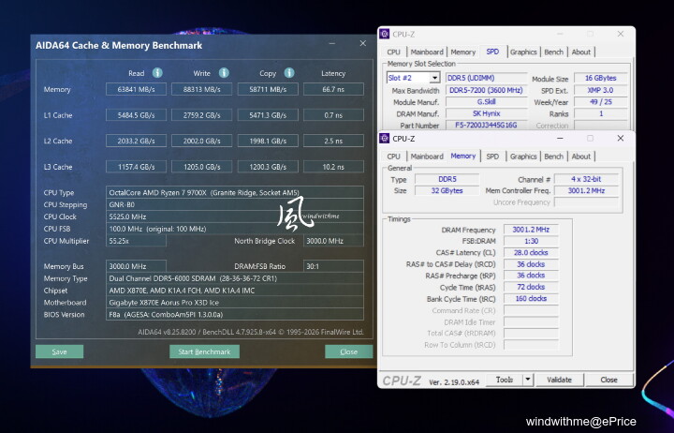
Task: Select Graphics tab in back CPU-Z SPD window
Action: [523, 52]
